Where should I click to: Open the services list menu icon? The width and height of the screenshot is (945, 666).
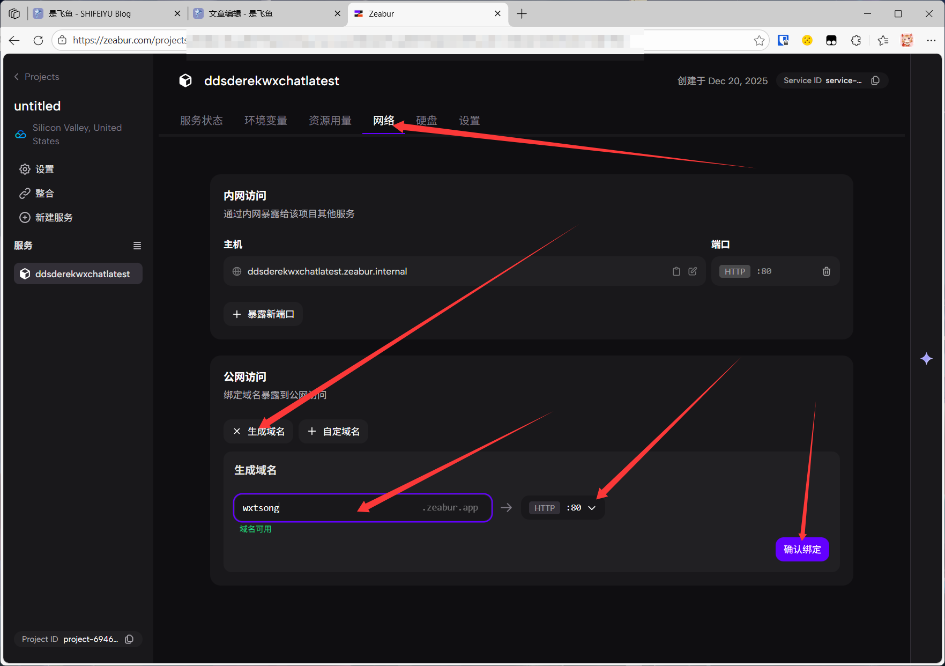137,246
